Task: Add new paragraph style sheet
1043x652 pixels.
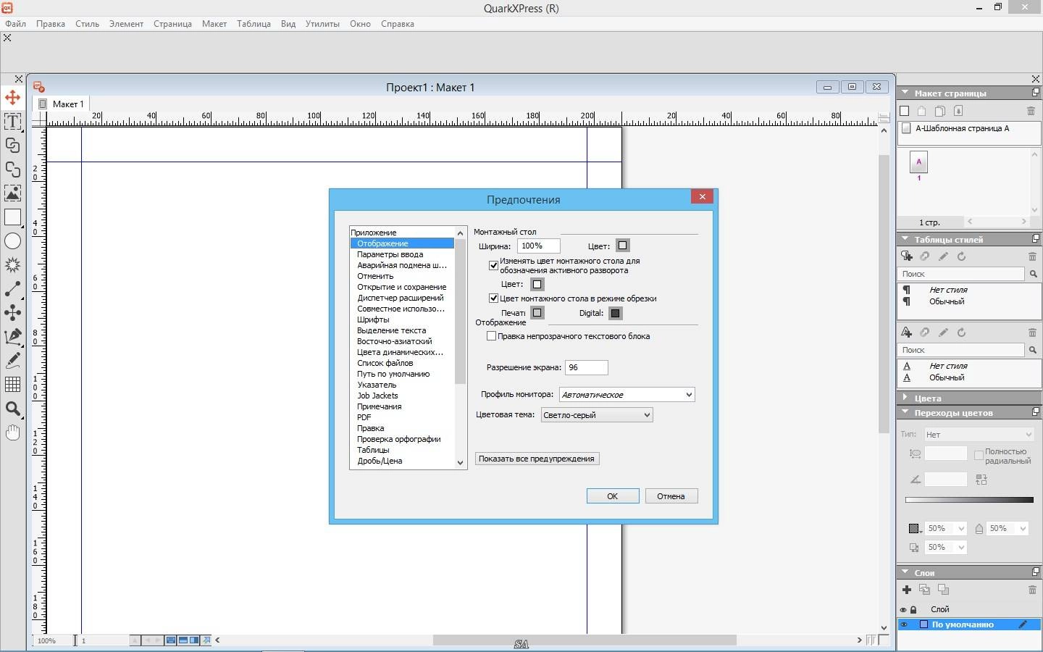Action: [x=906, y=256]
